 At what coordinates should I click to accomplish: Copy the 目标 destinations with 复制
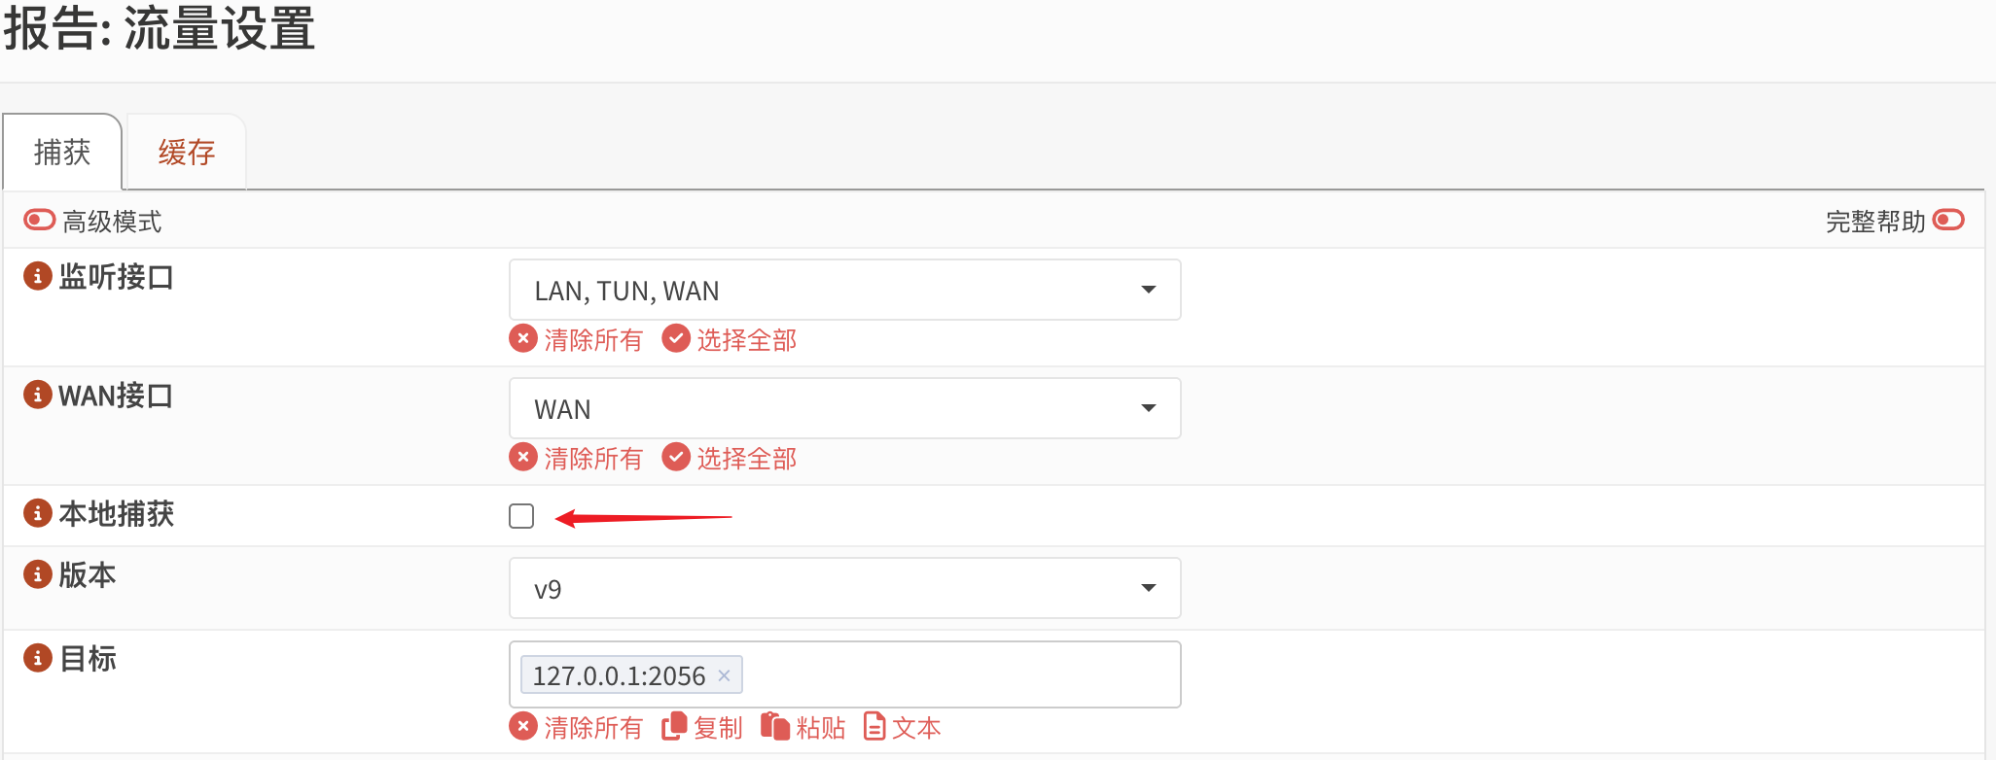701,727
